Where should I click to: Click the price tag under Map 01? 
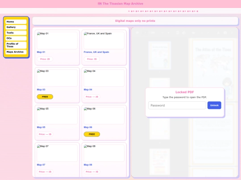(45, 59)
